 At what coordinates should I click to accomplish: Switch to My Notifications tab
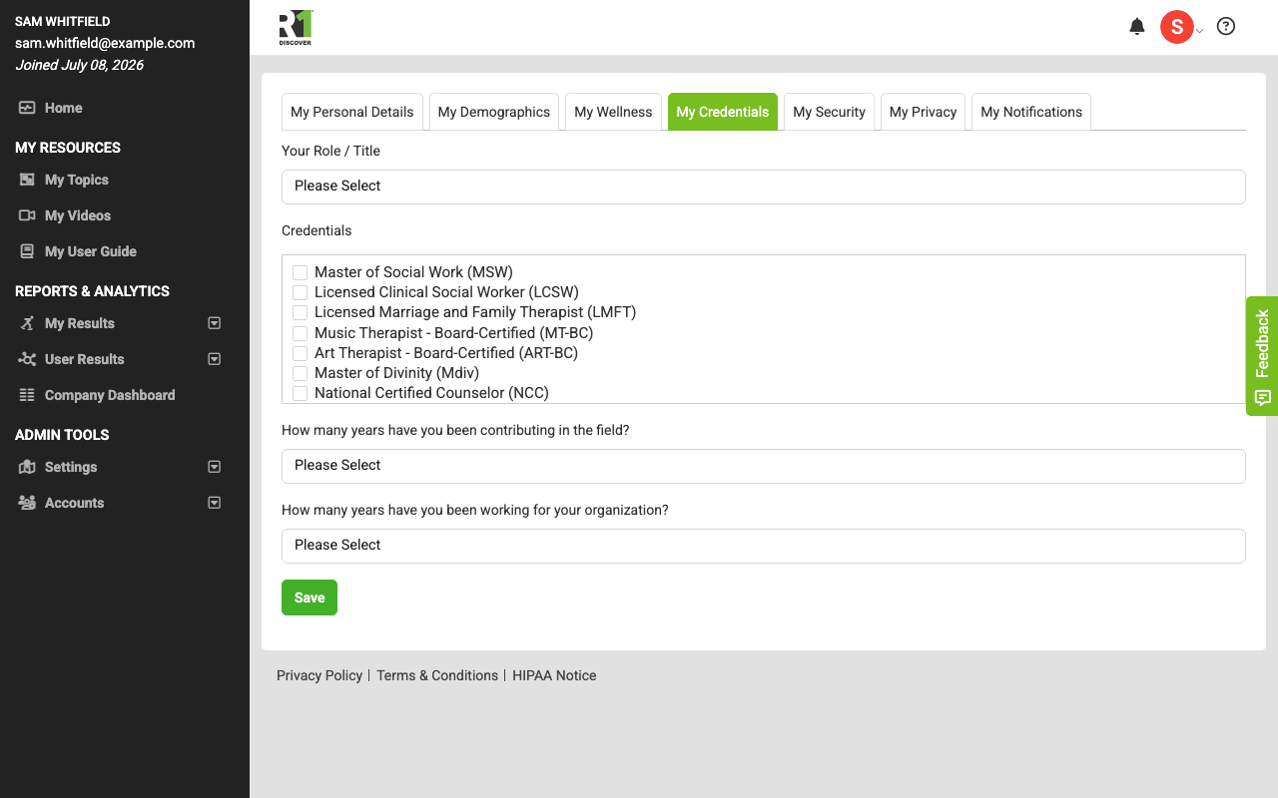[1031, 112]
